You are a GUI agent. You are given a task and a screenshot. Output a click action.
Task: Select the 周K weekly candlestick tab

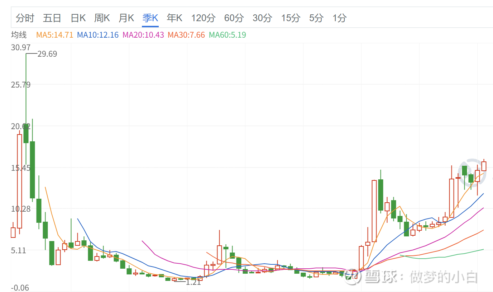click(102, 18)
